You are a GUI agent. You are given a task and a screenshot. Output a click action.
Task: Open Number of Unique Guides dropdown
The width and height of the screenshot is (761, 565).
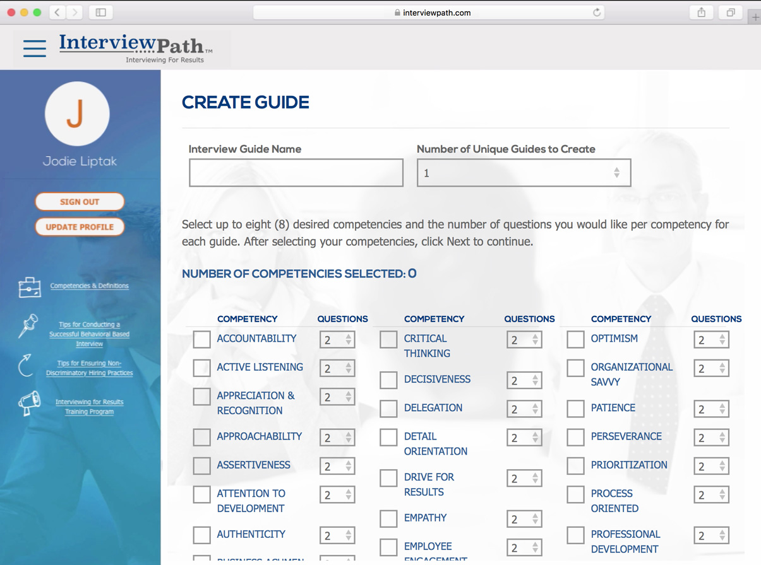524,173
